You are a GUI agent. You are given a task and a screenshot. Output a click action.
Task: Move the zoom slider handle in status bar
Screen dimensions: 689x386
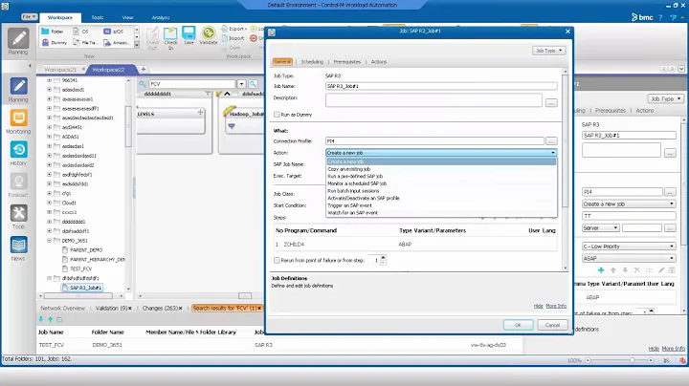(632, 360)
